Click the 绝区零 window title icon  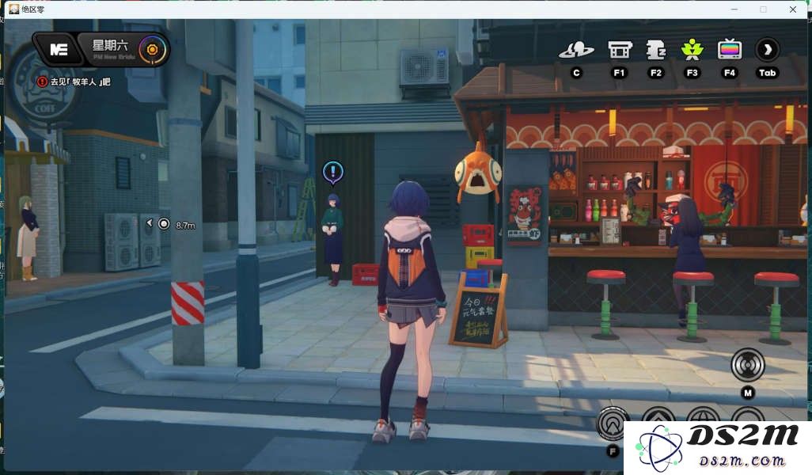14,9
